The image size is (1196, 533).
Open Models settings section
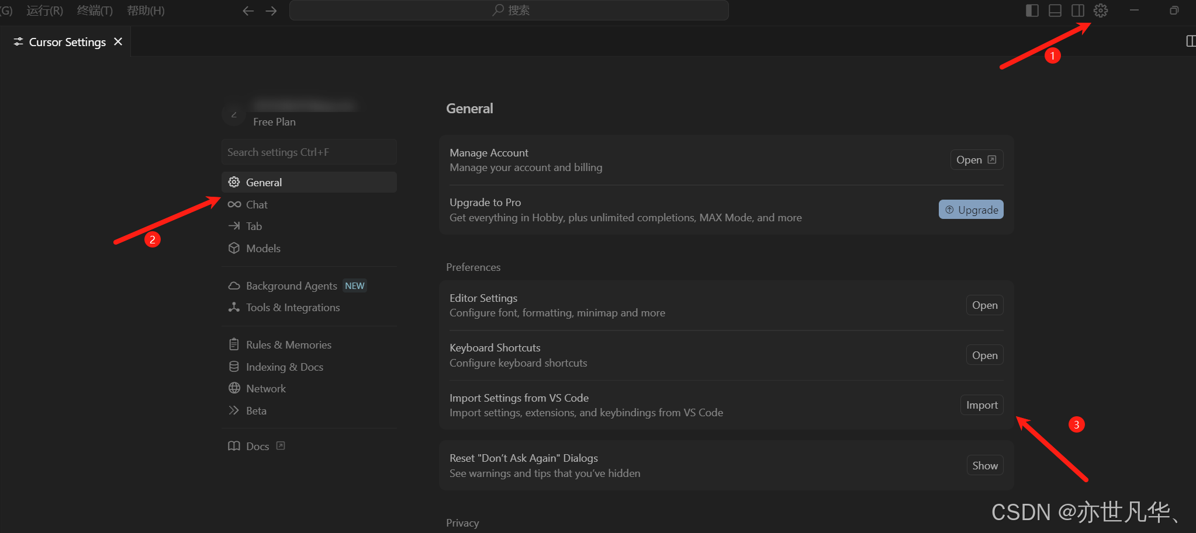309,248
